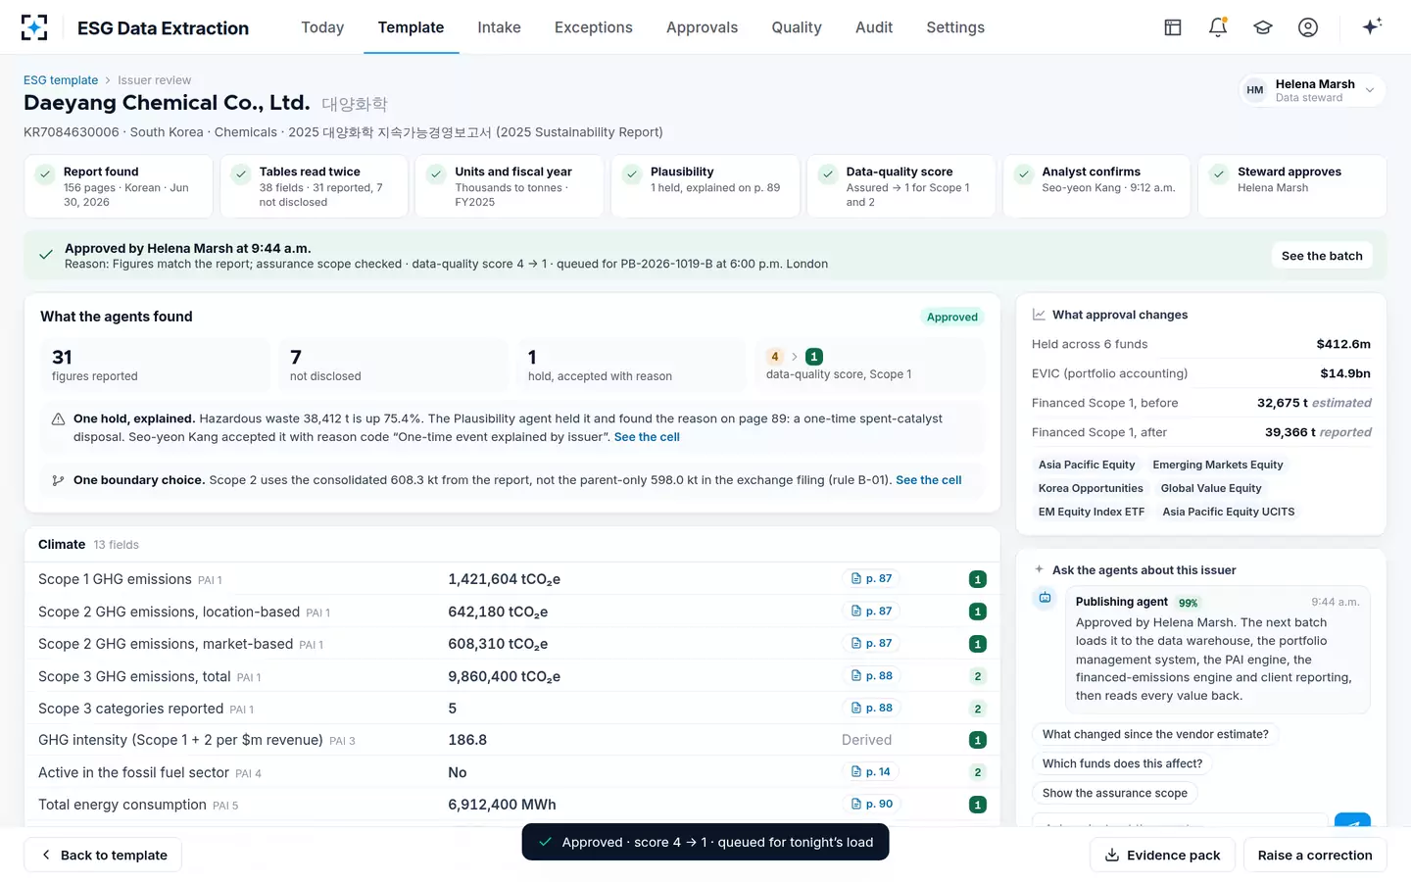Screen dimensions: 1411x882
Task: Open the Data-quality score step card
Action: [900, 186]
